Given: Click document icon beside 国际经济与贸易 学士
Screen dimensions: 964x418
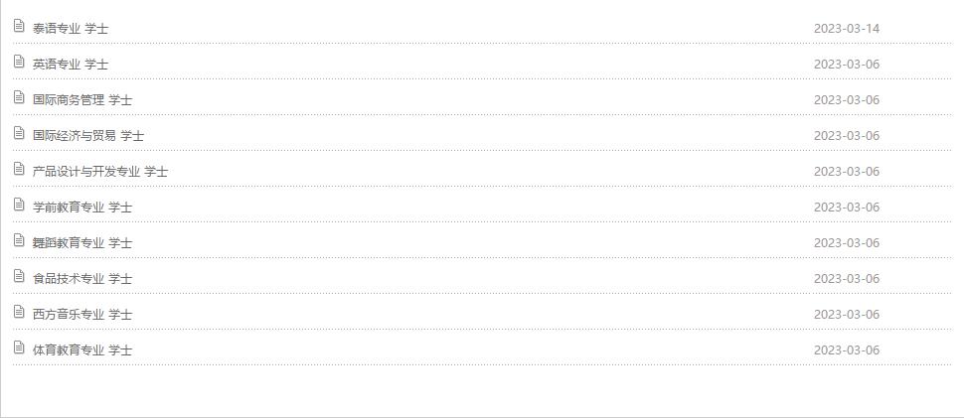Looking at the screenshot, I should (x=19, y=133).
